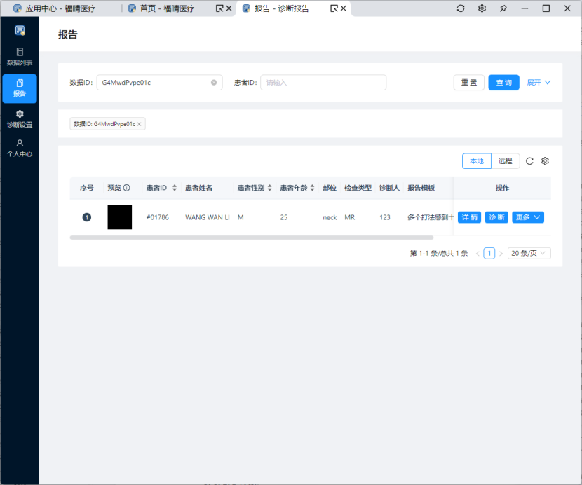Open the 20 条/页 page size dropdown
The image size is (582, 485).
coord(529,253)
